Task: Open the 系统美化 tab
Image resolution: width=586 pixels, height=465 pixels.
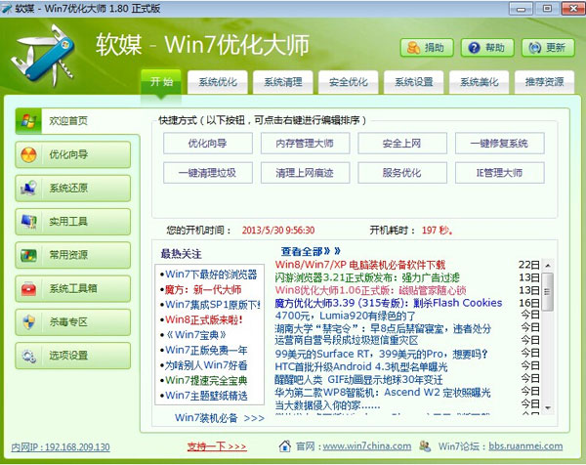Action: point(480,82)
